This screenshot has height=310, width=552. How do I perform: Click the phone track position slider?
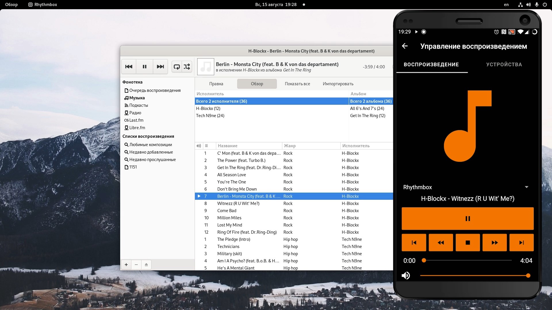point(467,261)
